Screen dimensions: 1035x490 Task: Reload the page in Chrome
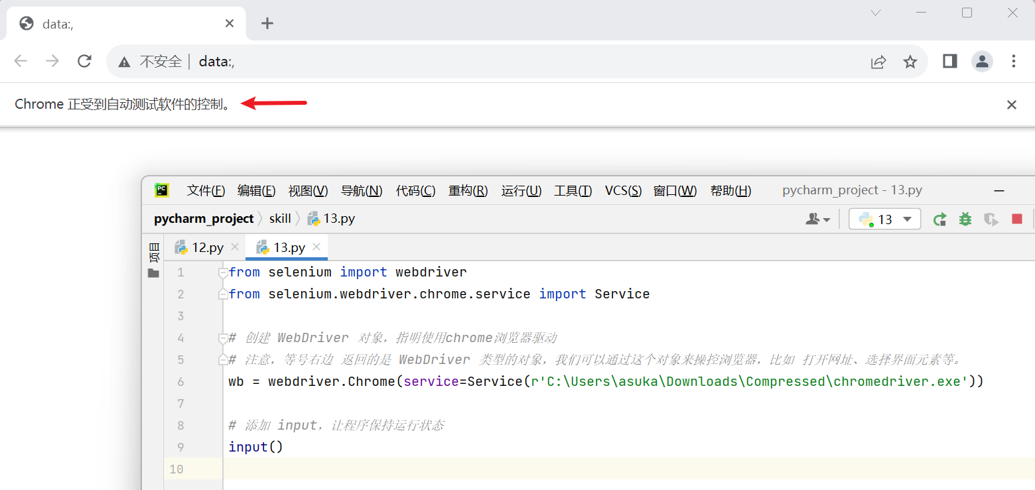(x=84, y=62)
